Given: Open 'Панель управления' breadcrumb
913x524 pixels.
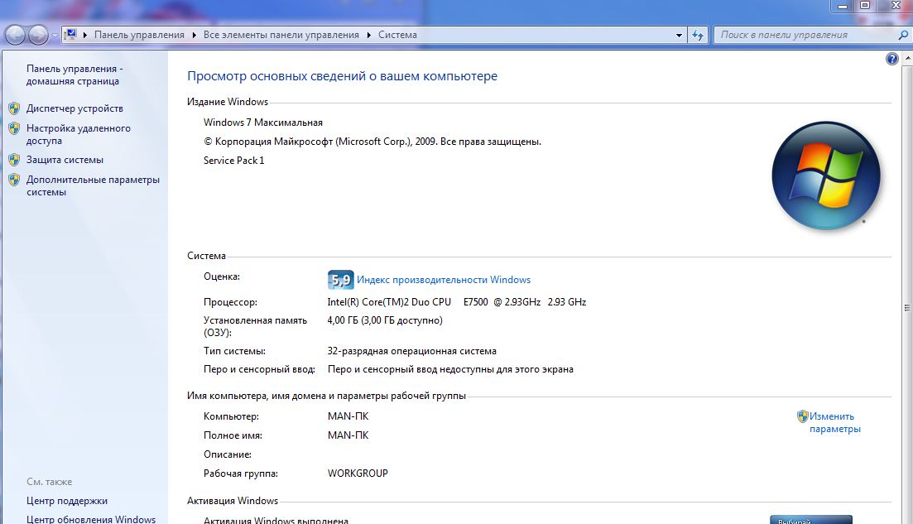Looking at the screenshot, I should point(139,35).
